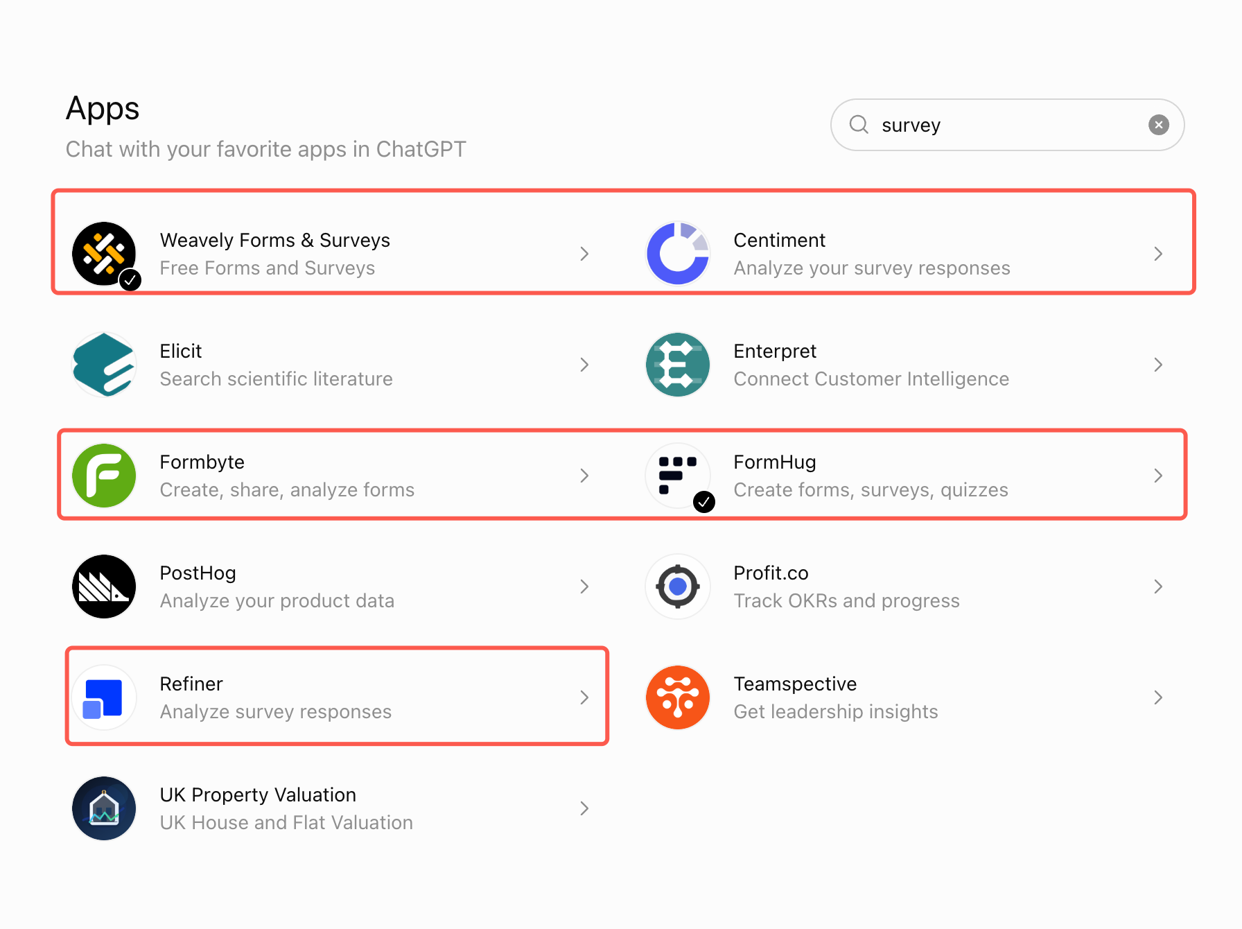
Task: Select the PostHog hedgehog icon
Action: tap(104, 587)
